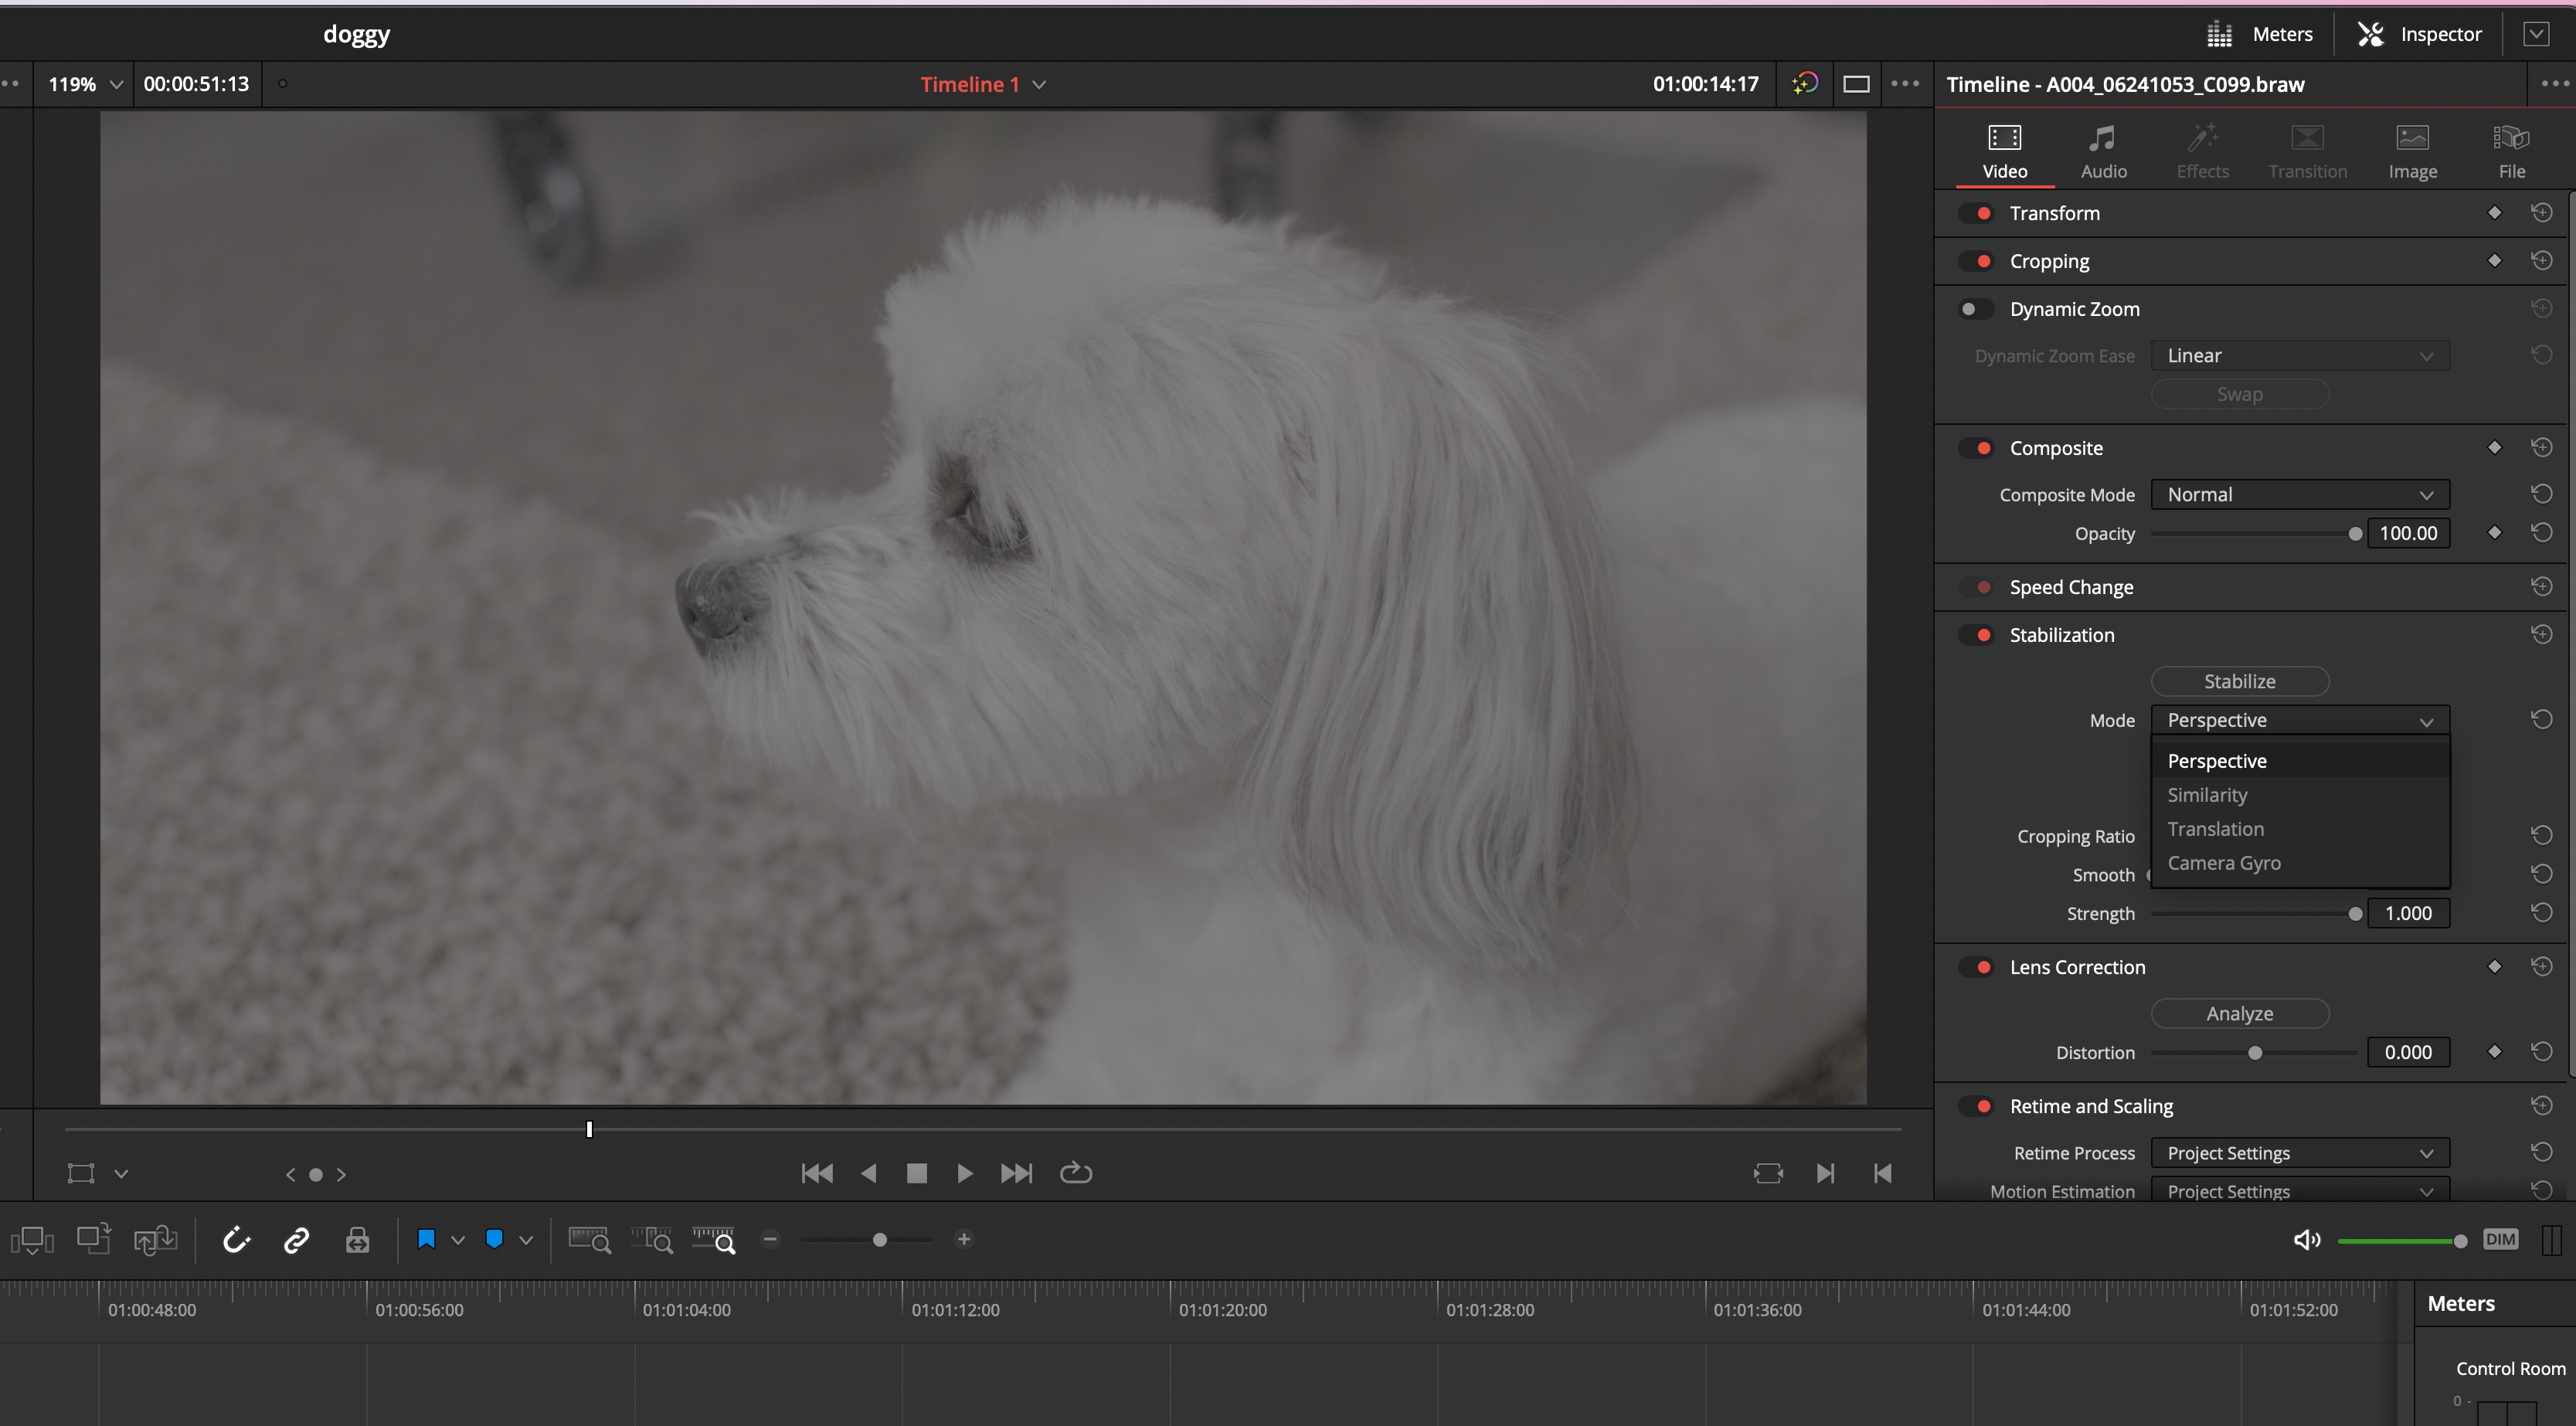The image size is (2576, 1426).
Task: Disable the Lens Correction toggle
Action: click(x=1977, y=967)
